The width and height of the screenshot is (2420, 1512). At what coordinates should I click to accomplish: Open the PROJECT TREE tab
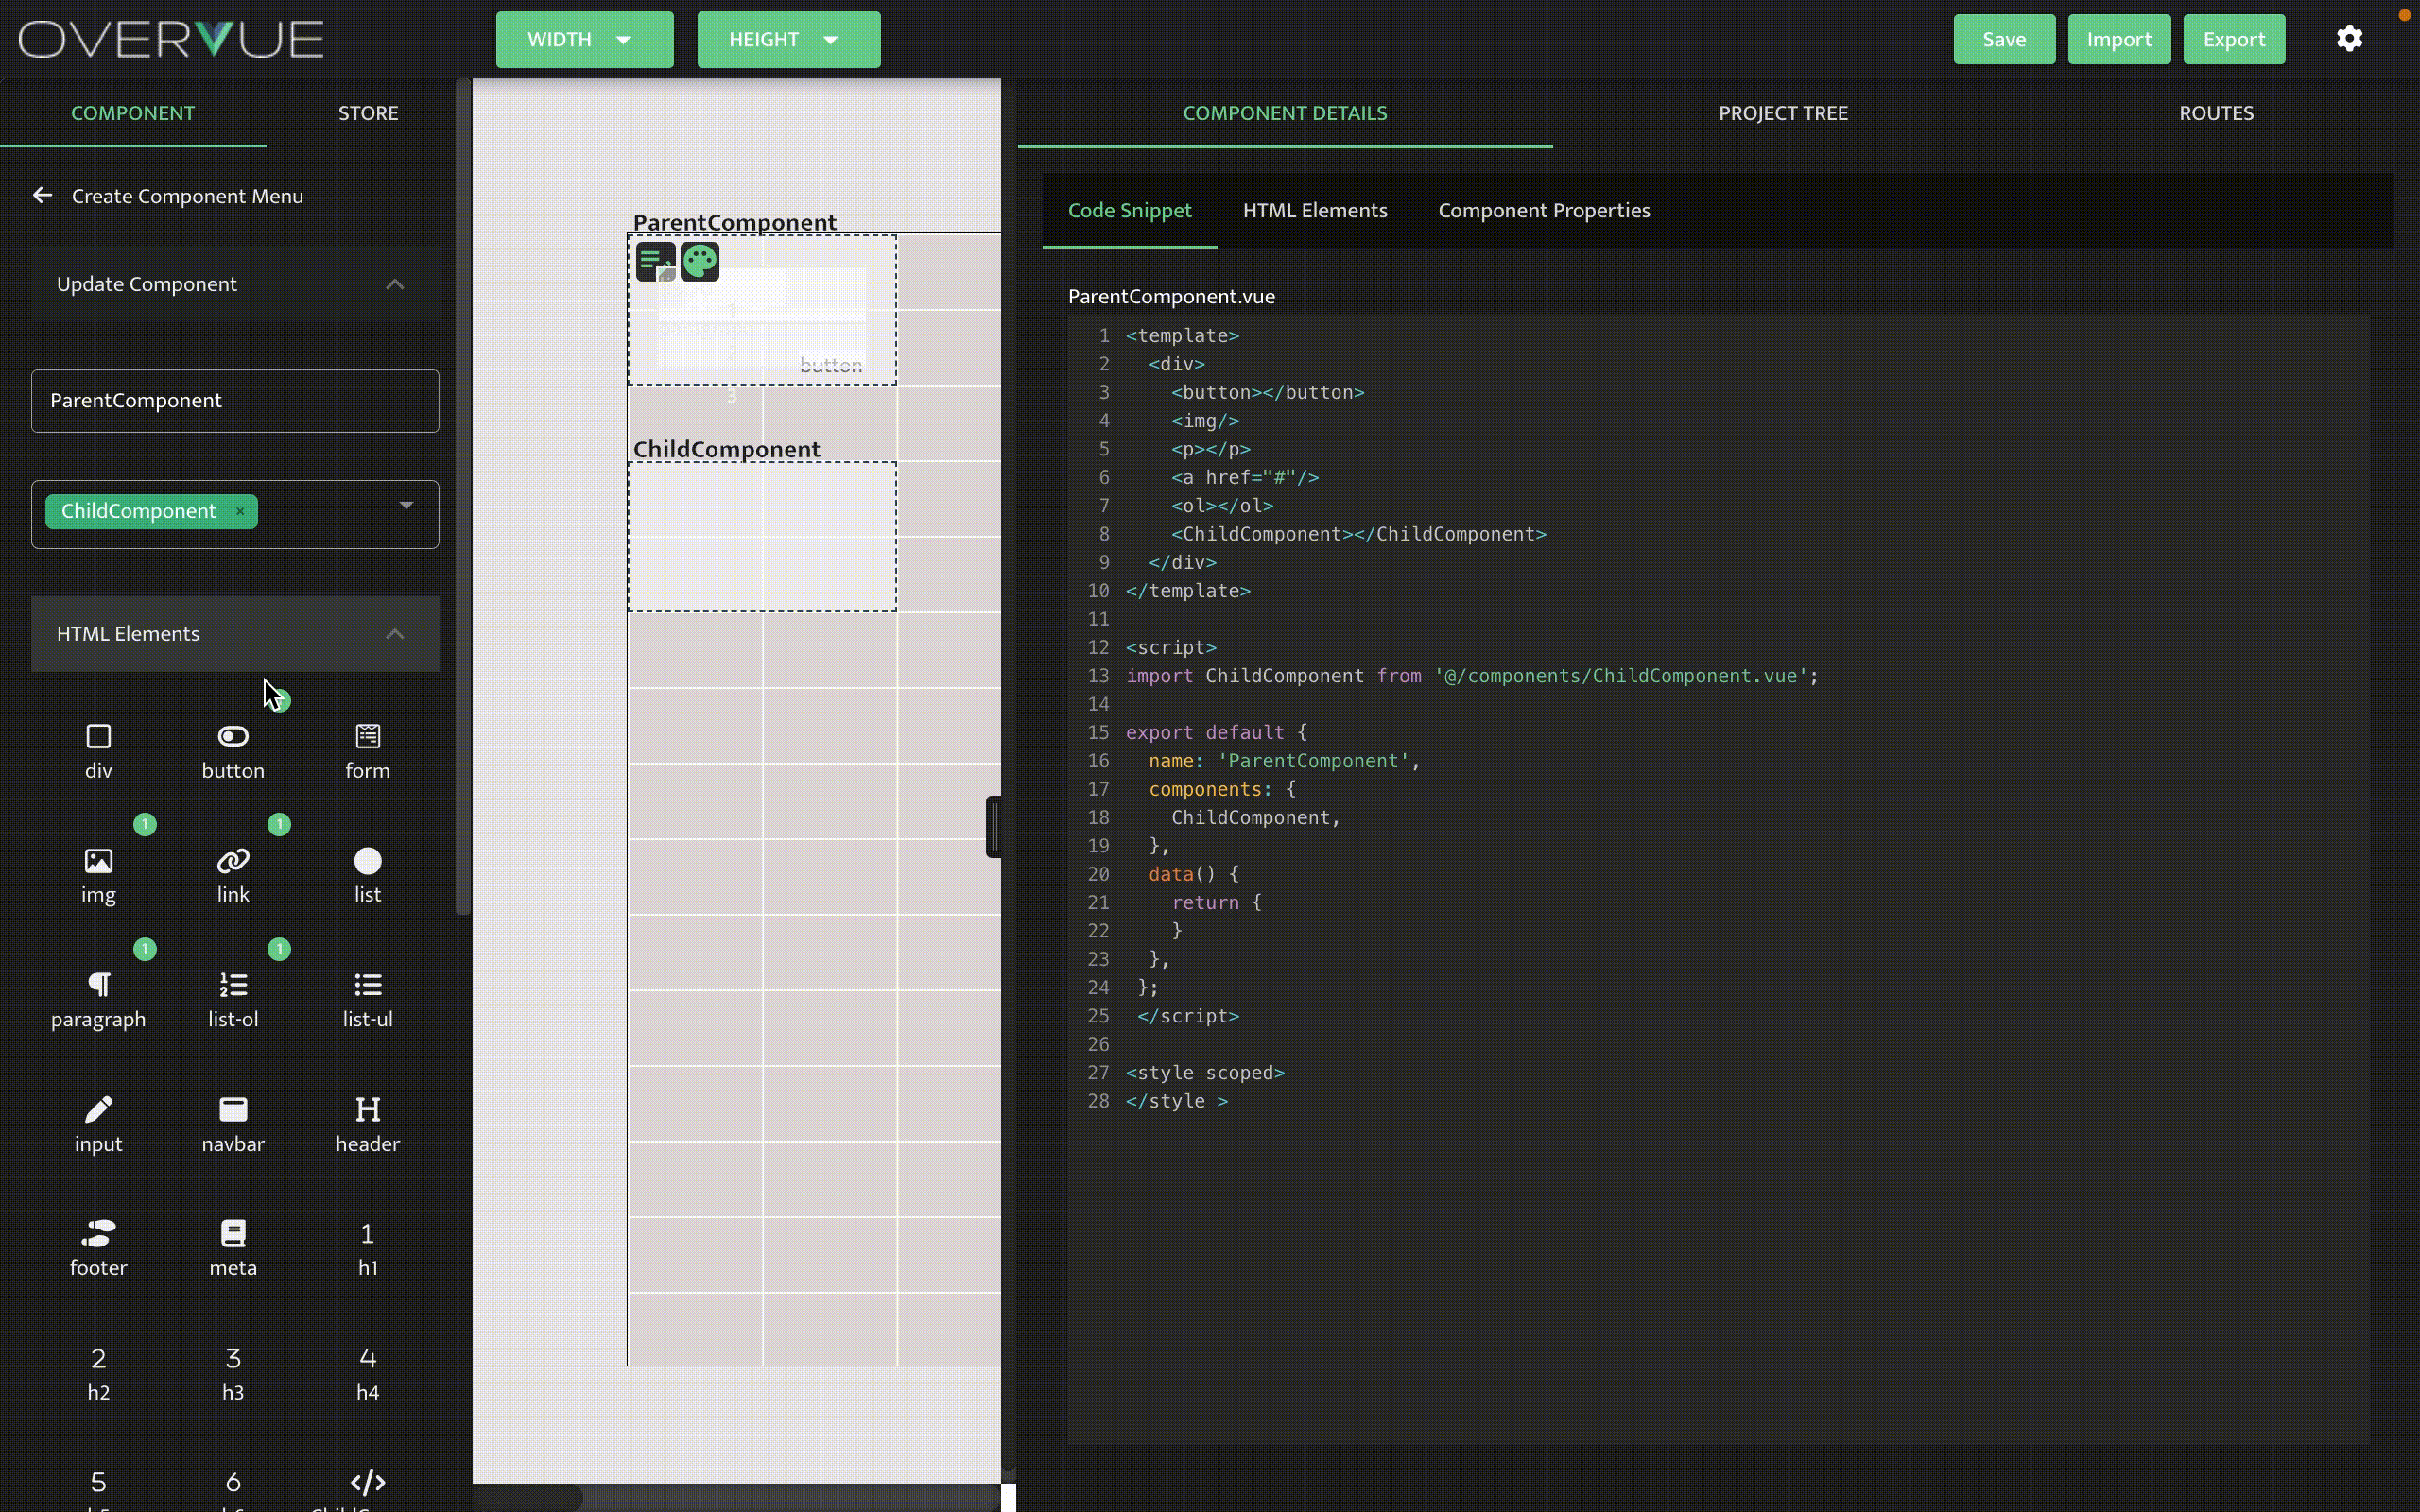1783,113
